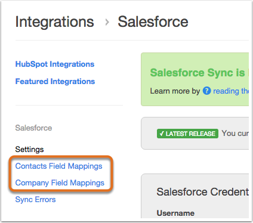
Task: Click the LATEST RELEASE green badge
Action: click(187, 134)
